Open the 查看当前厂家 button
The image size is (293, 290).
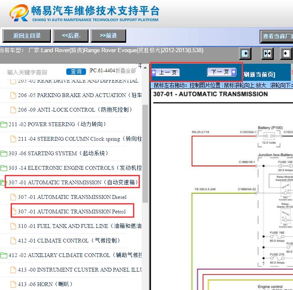coord(277,36)
